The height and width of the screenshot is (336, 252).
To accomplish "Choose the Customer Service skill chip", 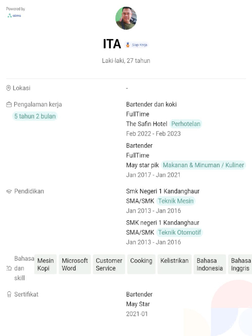I will tap(109, 264).
